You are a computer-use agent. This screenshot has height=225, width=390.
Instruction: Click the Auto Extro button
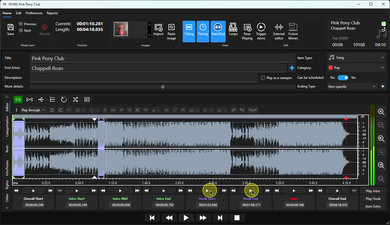coord(373,206)
